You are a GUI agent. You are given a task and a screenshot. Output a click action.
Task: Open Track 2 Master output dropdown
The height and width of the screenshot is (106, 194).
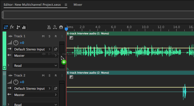click(35, 95)
